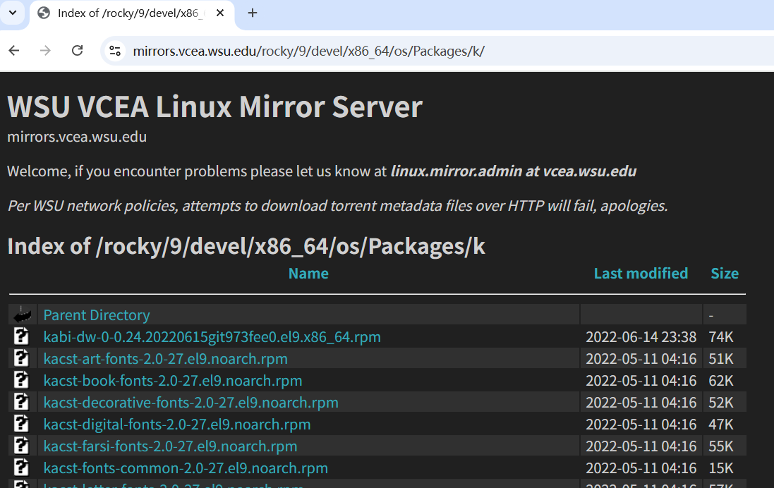Click the 62K size value
The width and height of the screenshot is (774, 488).
pos(721,380)
